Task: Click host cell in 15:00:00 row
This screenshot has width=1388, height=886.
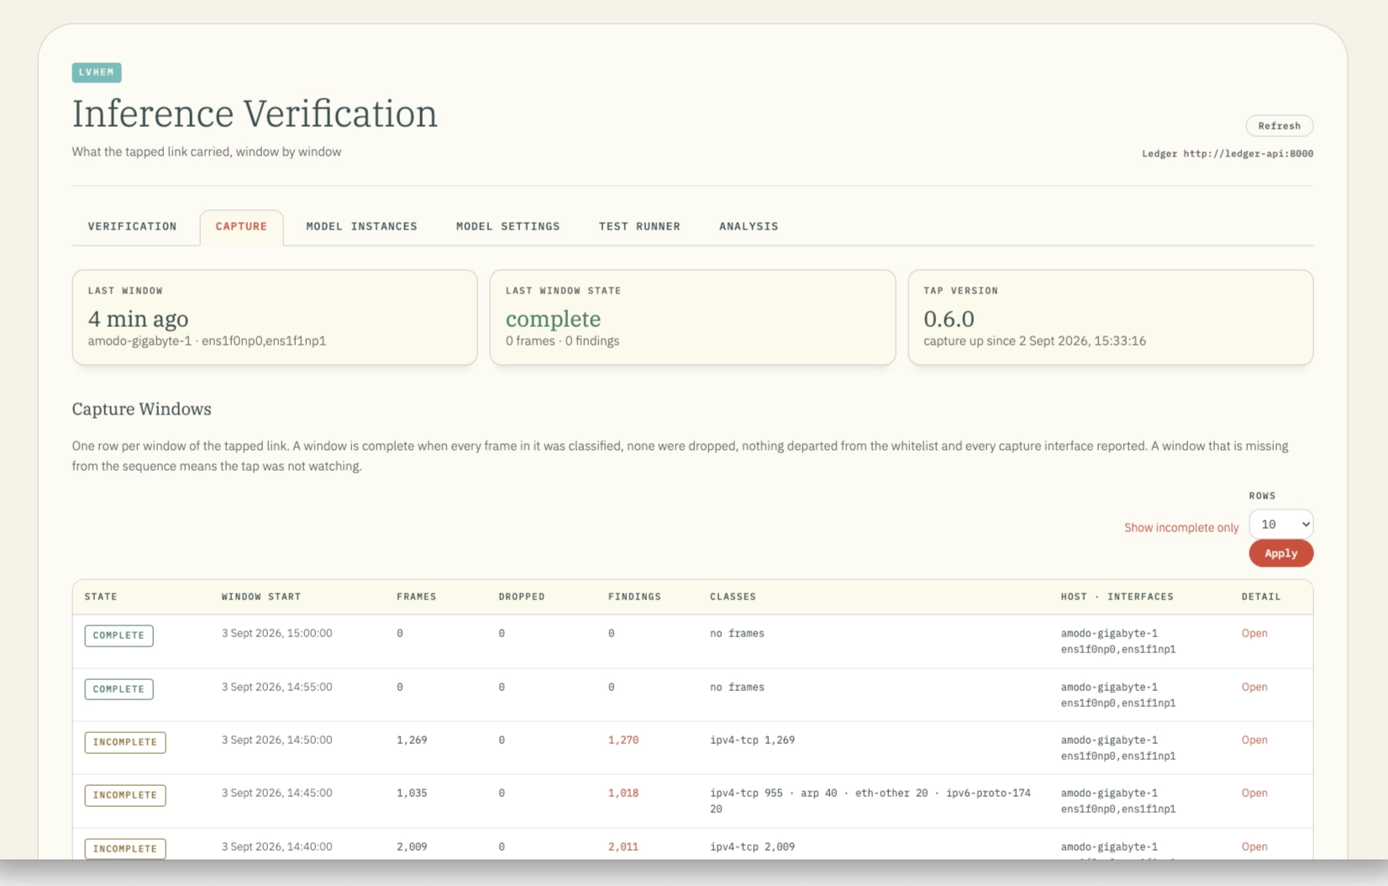Action: pyautogui.click(x=1117, y=641)
